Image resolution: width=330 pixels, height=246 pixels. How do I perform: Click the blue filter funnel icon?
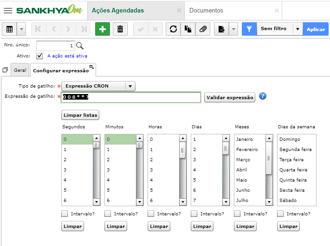point(249,29)
